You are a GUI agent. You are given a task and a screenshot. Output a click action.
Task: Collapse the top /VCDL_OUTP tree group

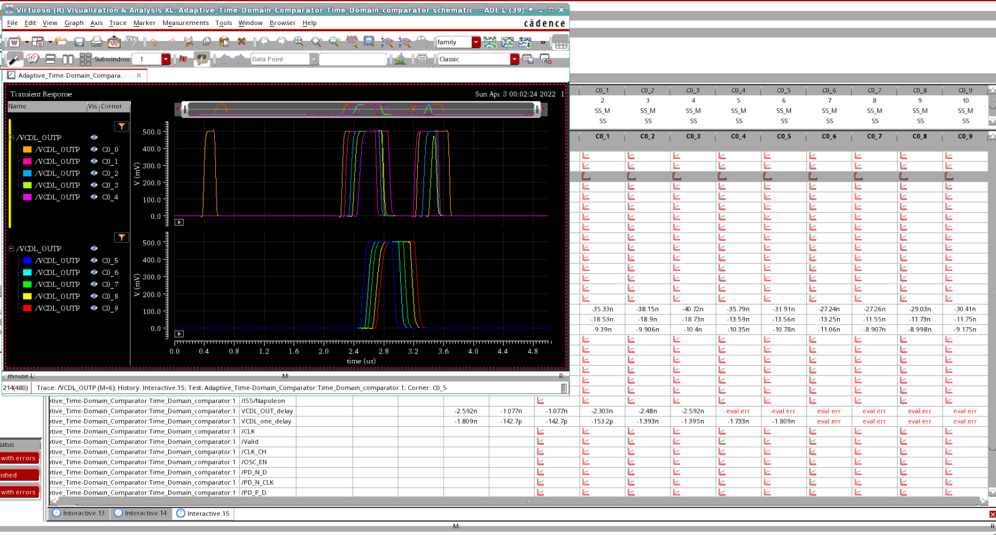tap(12, 138)
